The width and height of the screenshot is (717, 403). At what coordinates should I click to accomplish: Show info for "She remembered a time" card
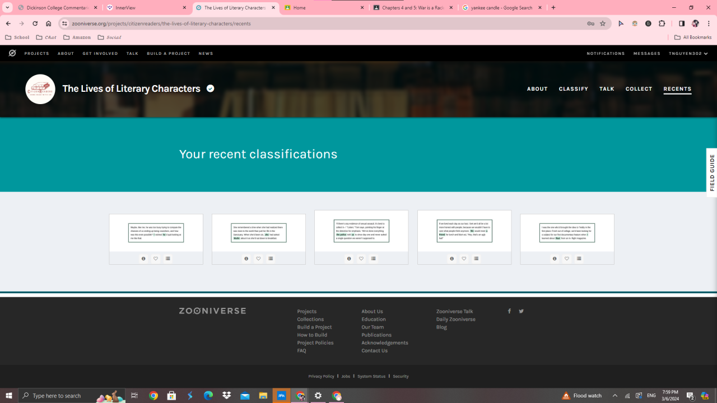point(246,259)
